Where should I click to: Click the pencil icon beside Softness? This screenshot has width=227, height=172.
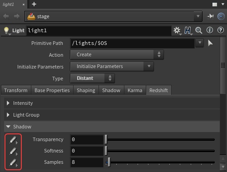pyautogui.click(x=13, y=151)
